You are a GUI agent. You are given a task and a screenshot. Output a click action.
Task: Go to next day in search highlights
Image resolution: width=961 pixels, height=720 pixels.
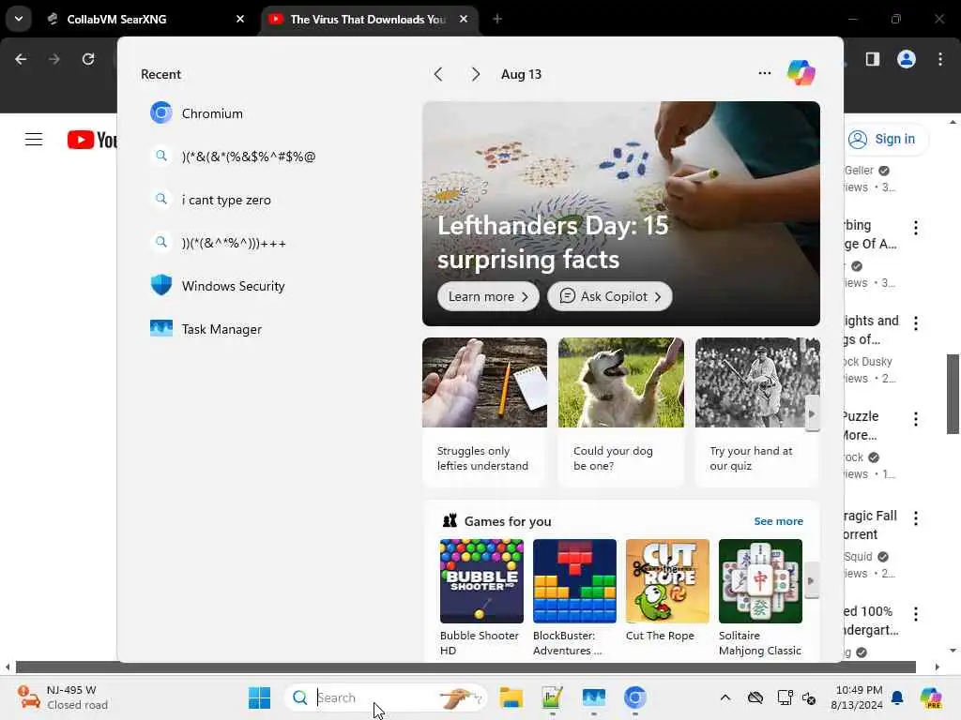click(475, 75)
